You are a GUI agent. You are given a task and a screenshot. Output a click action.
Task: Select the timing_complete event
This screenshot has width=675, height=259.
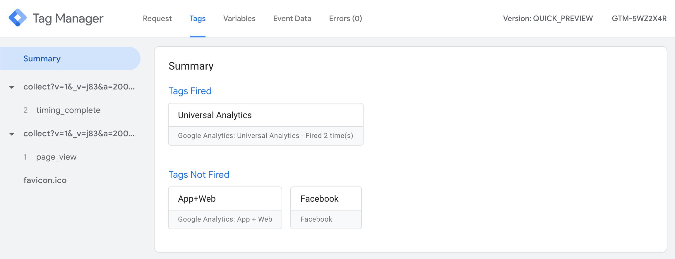coord(68,110)
